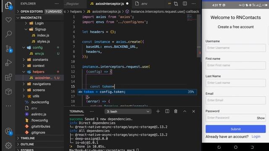Split the editor to the right
The height and width of the screenshot is (151, 269).
click(185, 4)
